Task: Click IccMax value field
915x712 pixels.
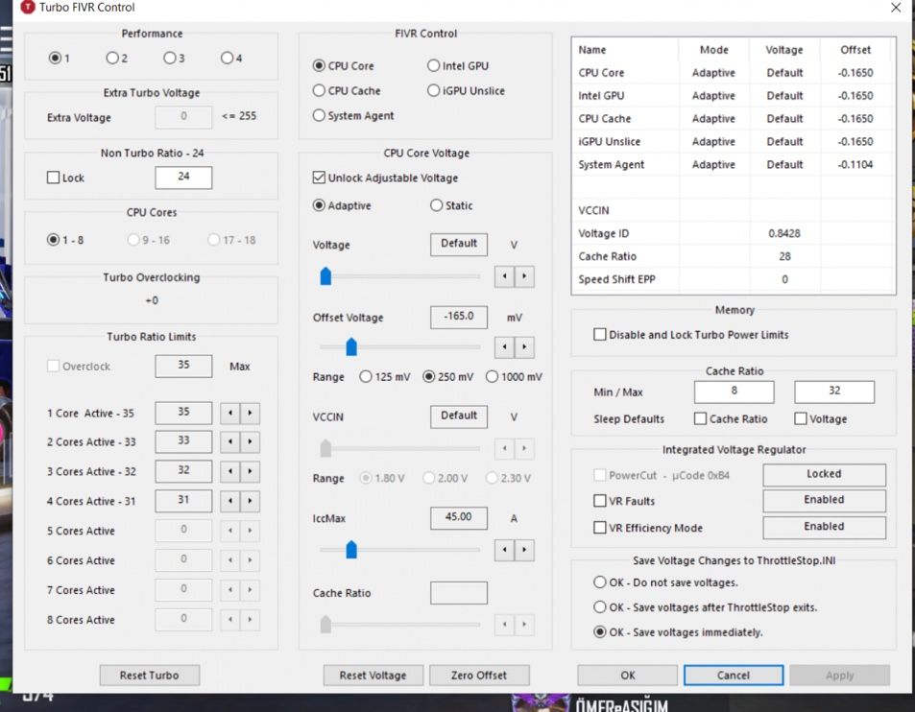Action: click(x=459, y=518)
